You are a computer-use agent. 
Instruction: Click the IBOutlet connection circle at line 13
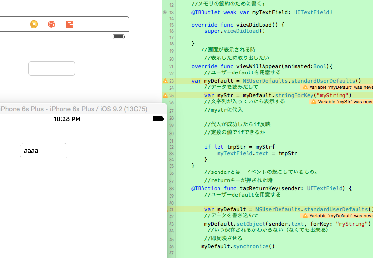tap(165, 12)
